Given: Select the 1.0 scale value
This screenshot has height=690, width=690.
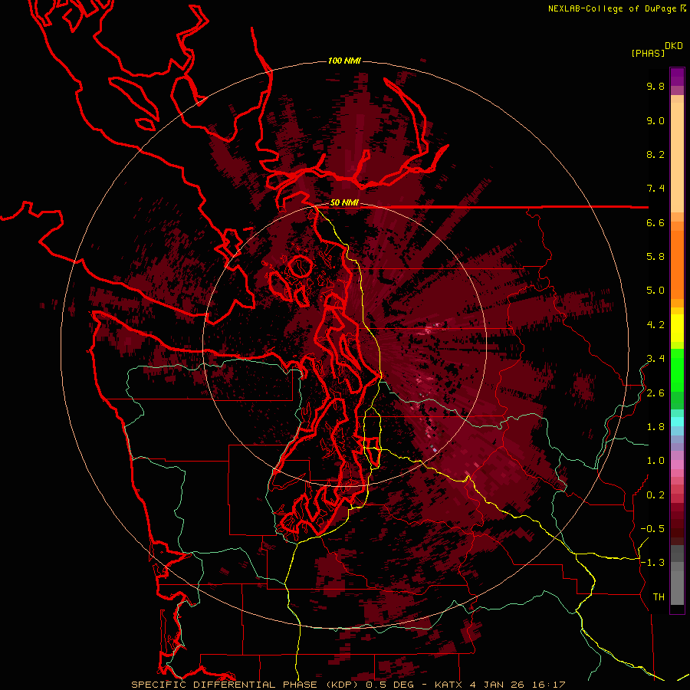Looking at the screenshot, I should [655, 461].
